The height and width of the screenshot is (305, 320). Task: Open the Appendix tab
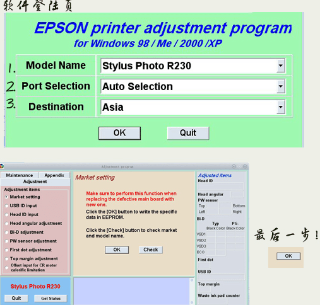(x=54, y=175)
